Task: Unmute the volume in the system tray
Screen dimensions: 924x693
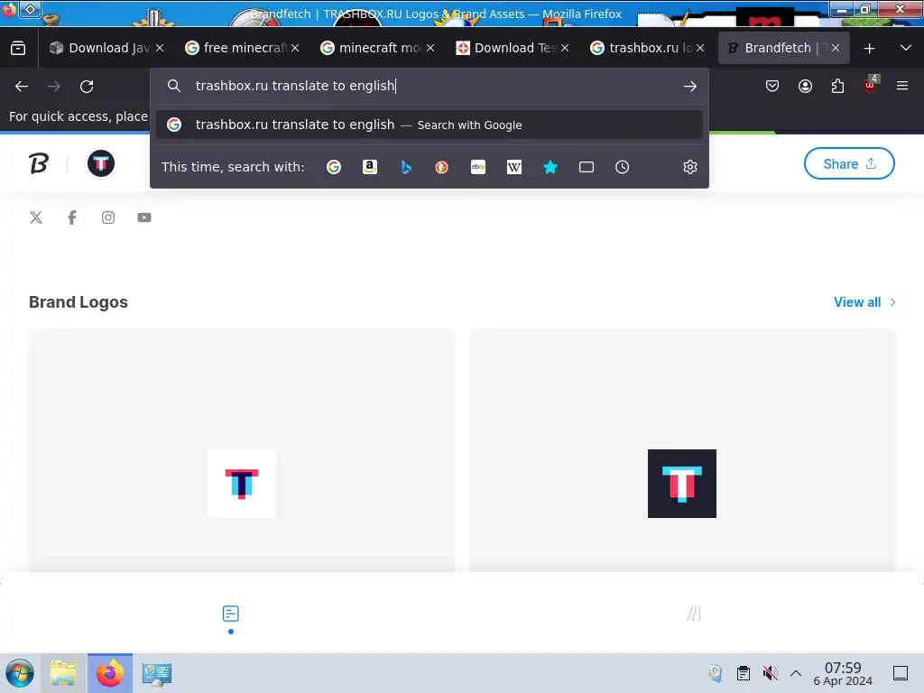Action: click(770, 673)
